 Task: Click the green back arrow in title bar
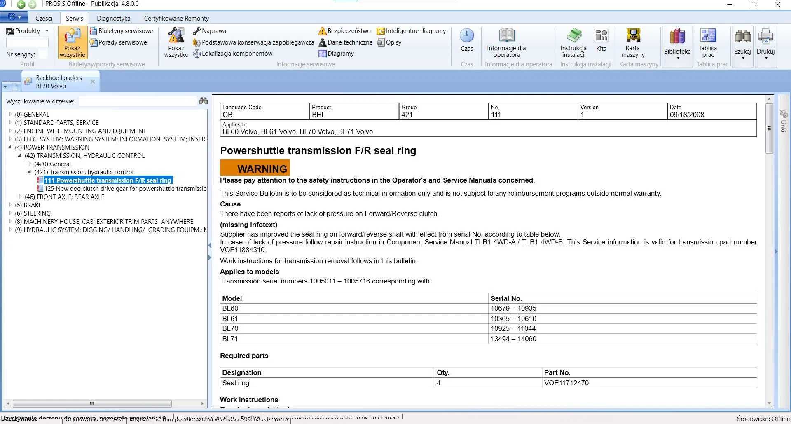21,5
